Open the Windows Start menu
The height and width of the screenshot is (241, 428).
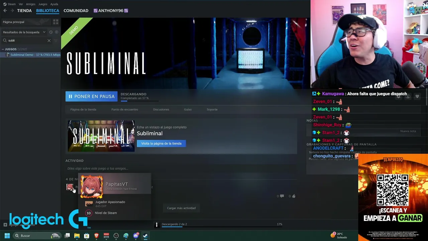(7, 236)
